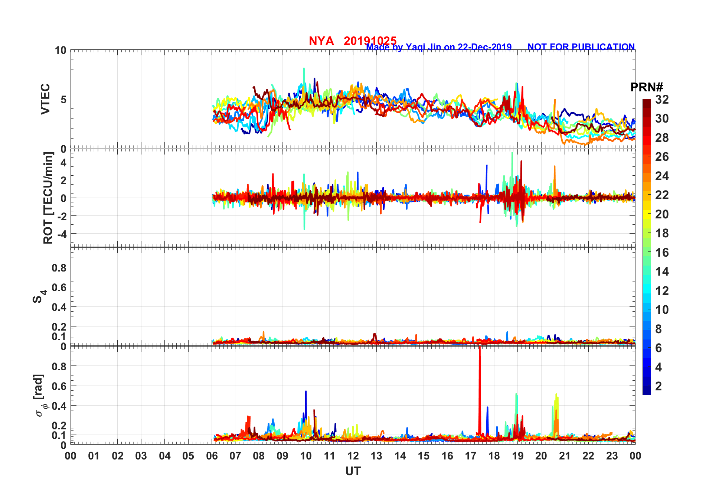Click the colorbar tick label '32'

[x=662, y=100]
